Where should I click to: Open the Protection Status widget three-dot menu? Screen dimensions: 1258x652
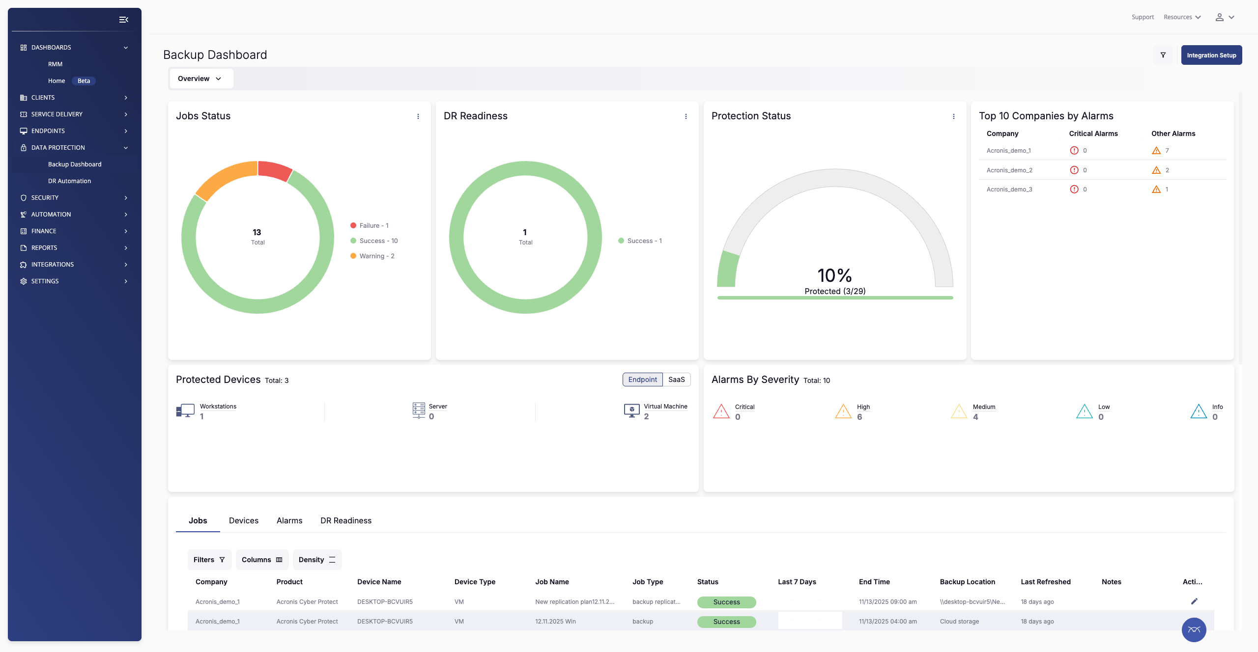tap(954, 116)
